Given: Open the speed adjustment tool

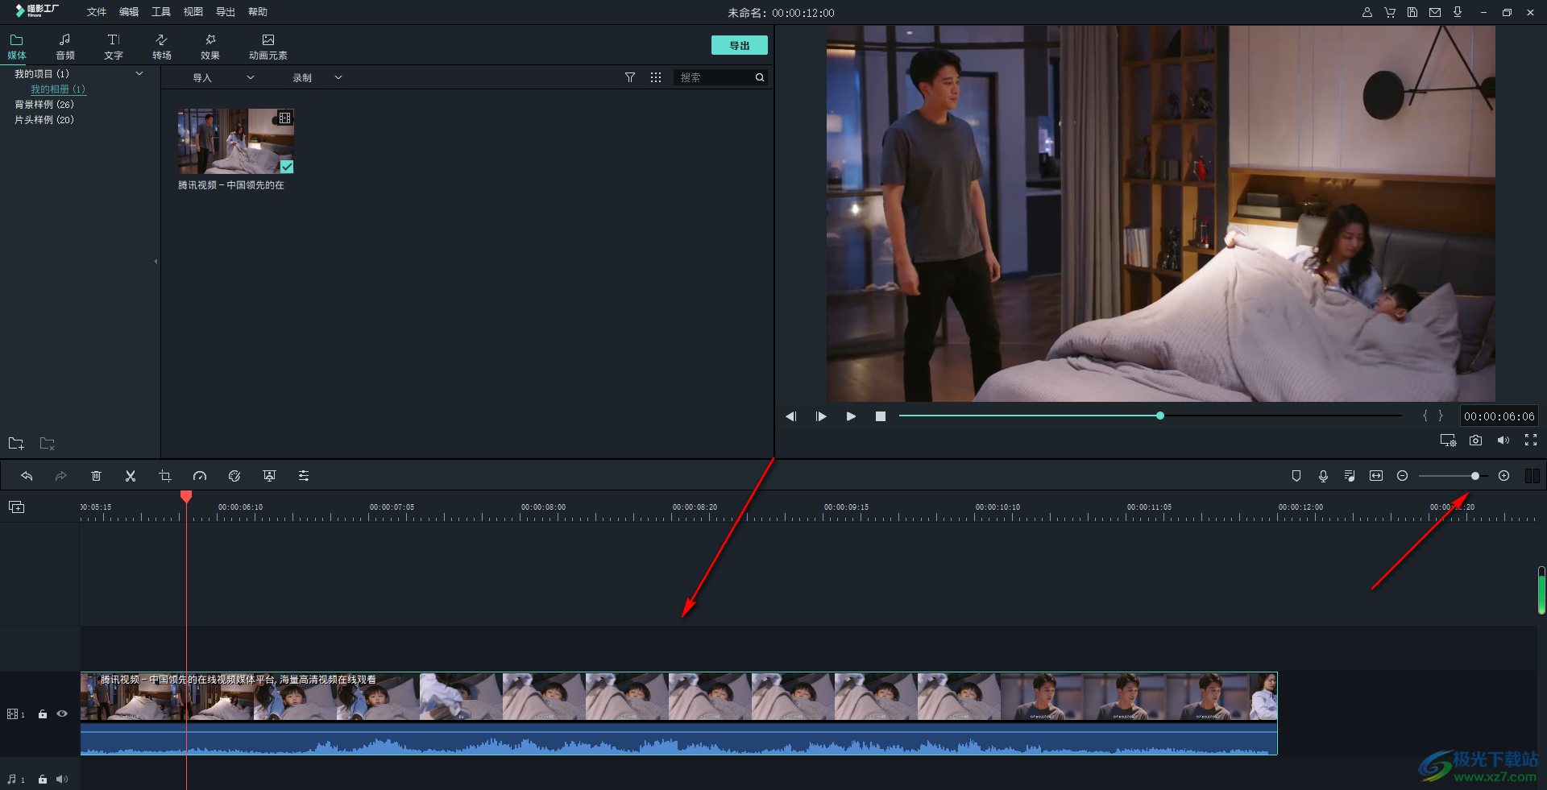Looking at the screenshot, I should tap(200, 476).
